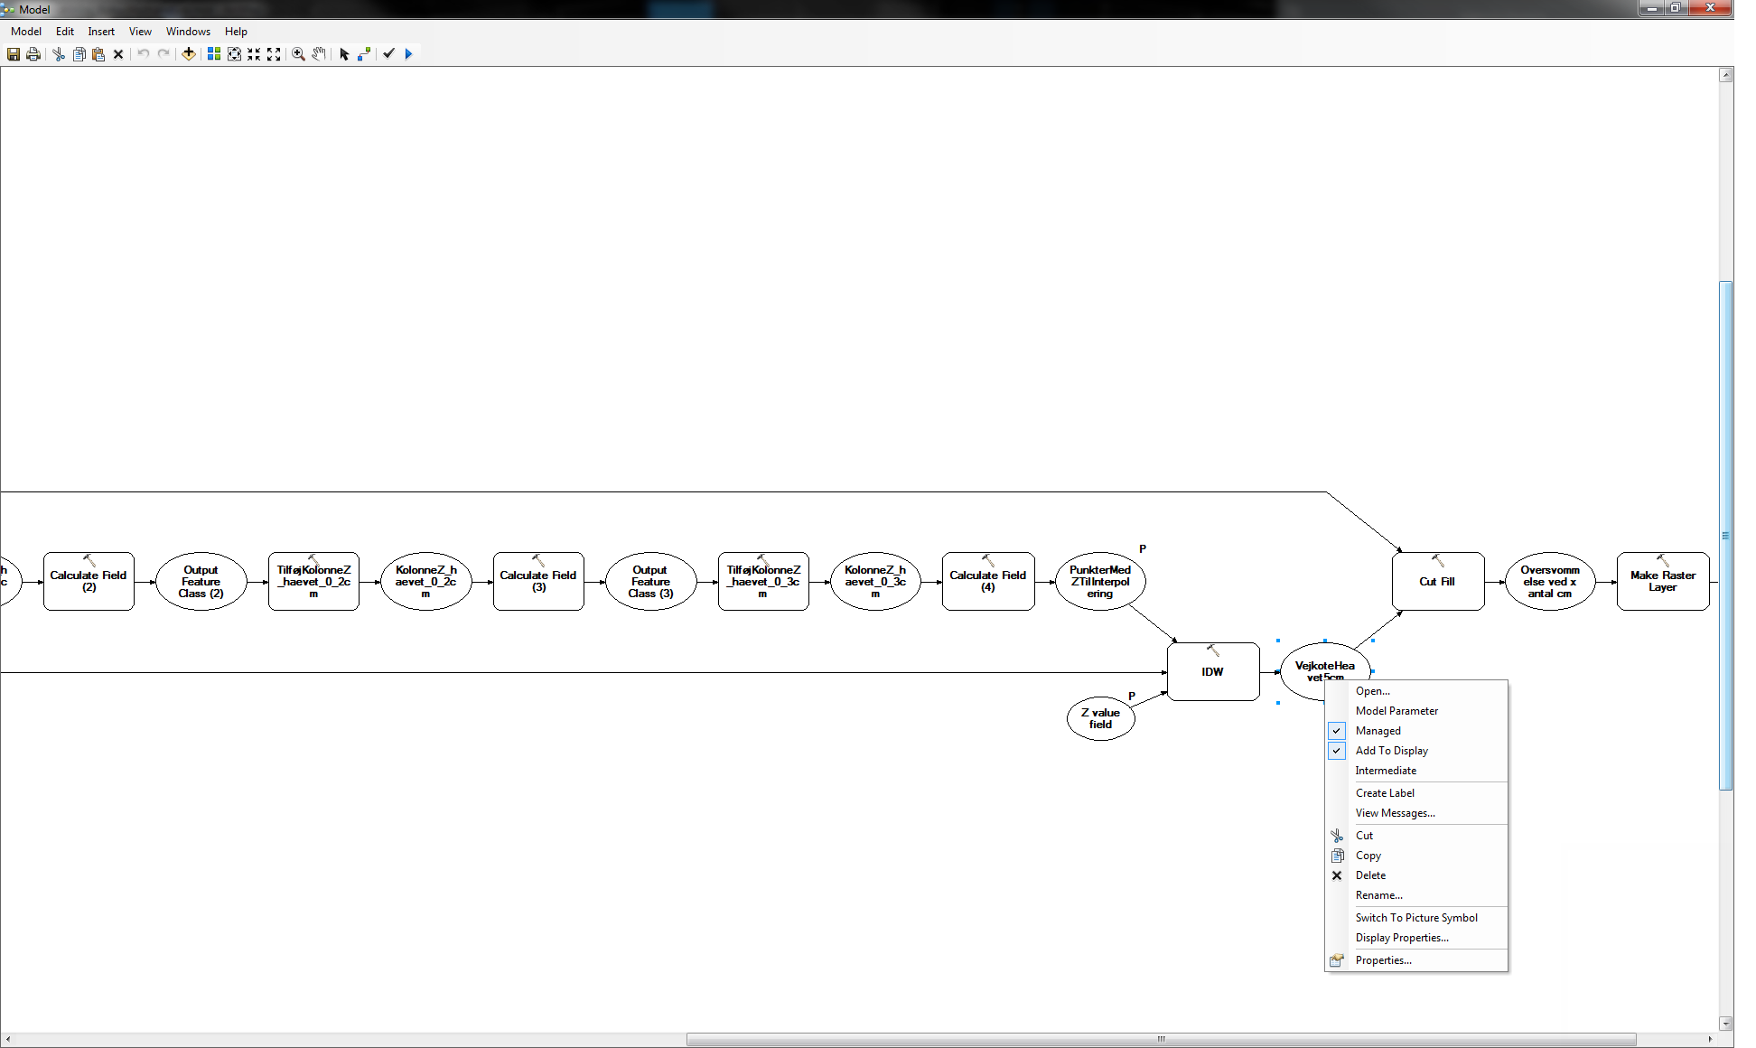Select the Calculate Field (4) tool

(x=988, y=582)
